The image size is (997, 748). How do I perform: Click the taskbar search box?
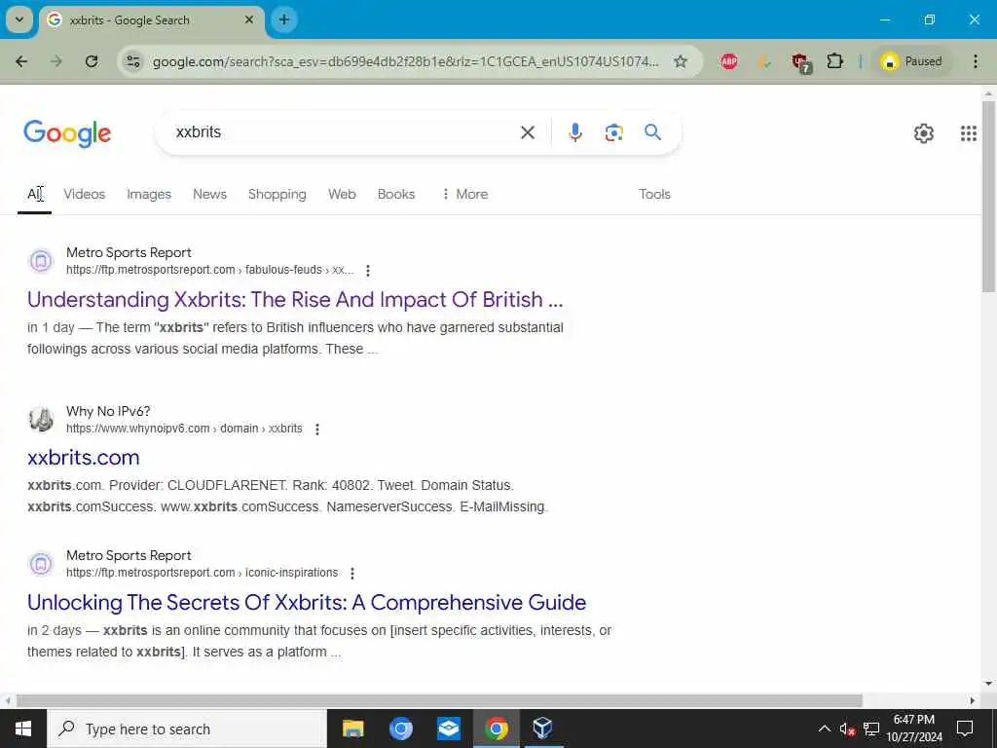point(186,729)
